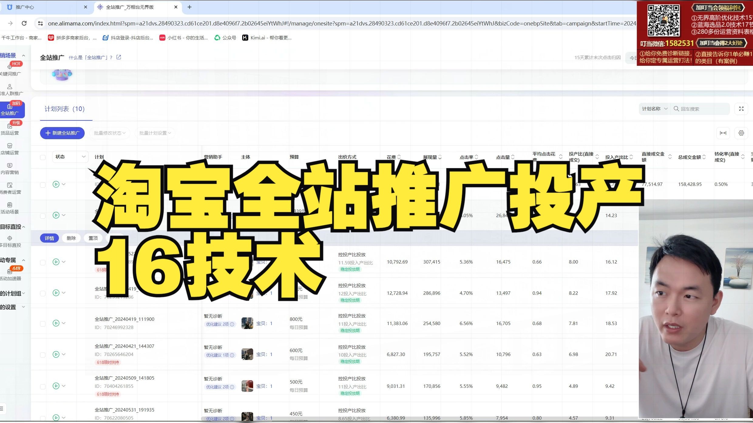Select 货品运营 in the left sidebar
This screenshot has width=753, height=423.
[10, 130]
